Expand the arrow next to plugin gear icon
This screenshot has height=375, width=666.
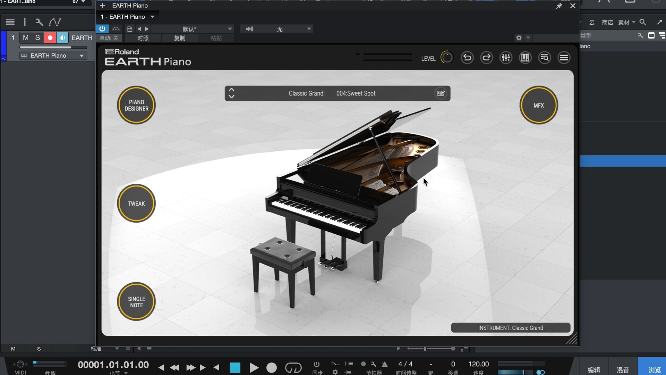[528, 37]
